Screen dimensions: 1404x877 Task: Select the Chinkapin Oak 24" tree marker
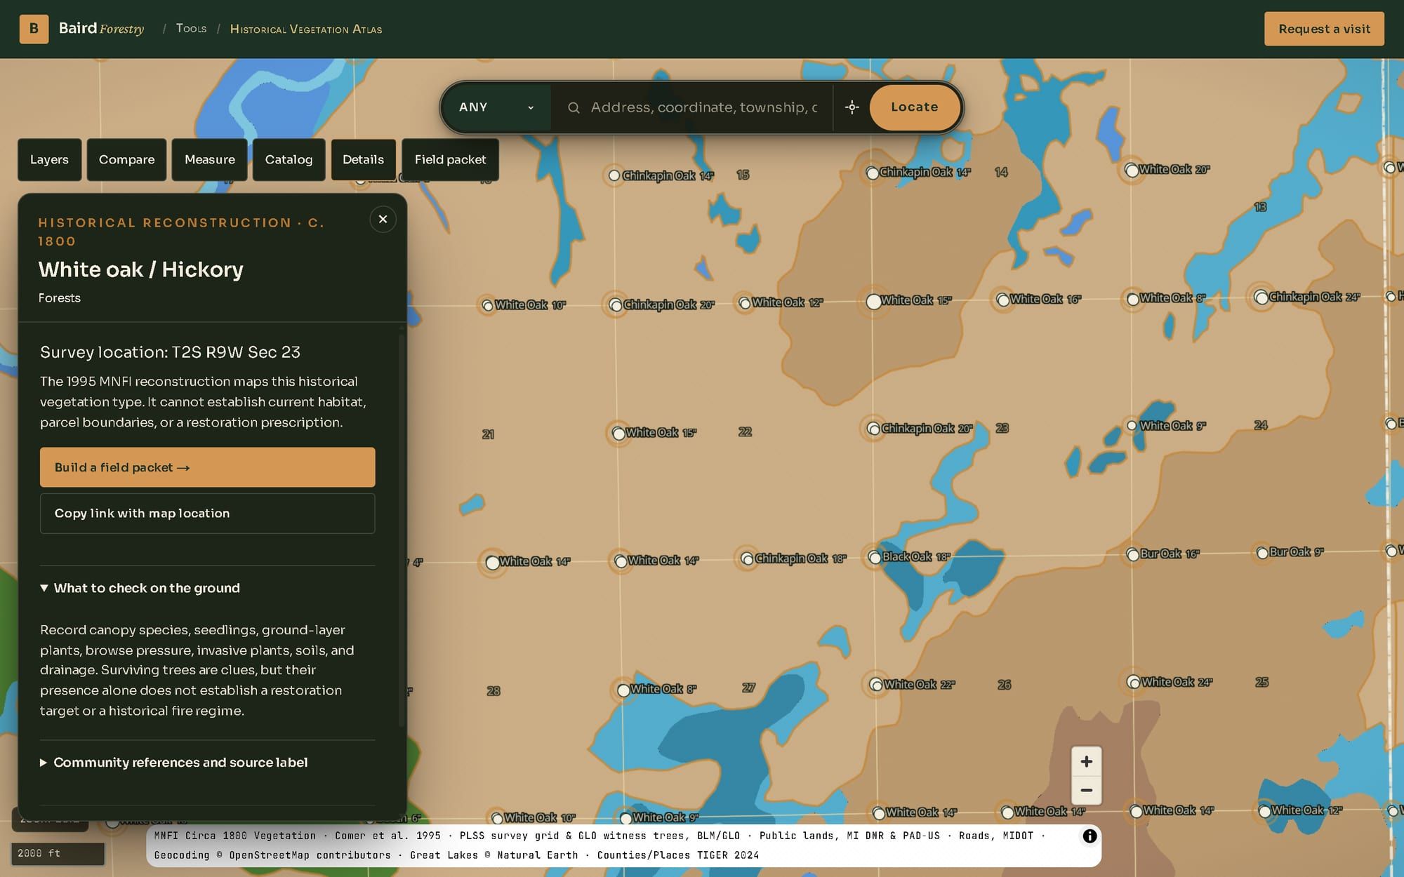[x=1261, y=297]
